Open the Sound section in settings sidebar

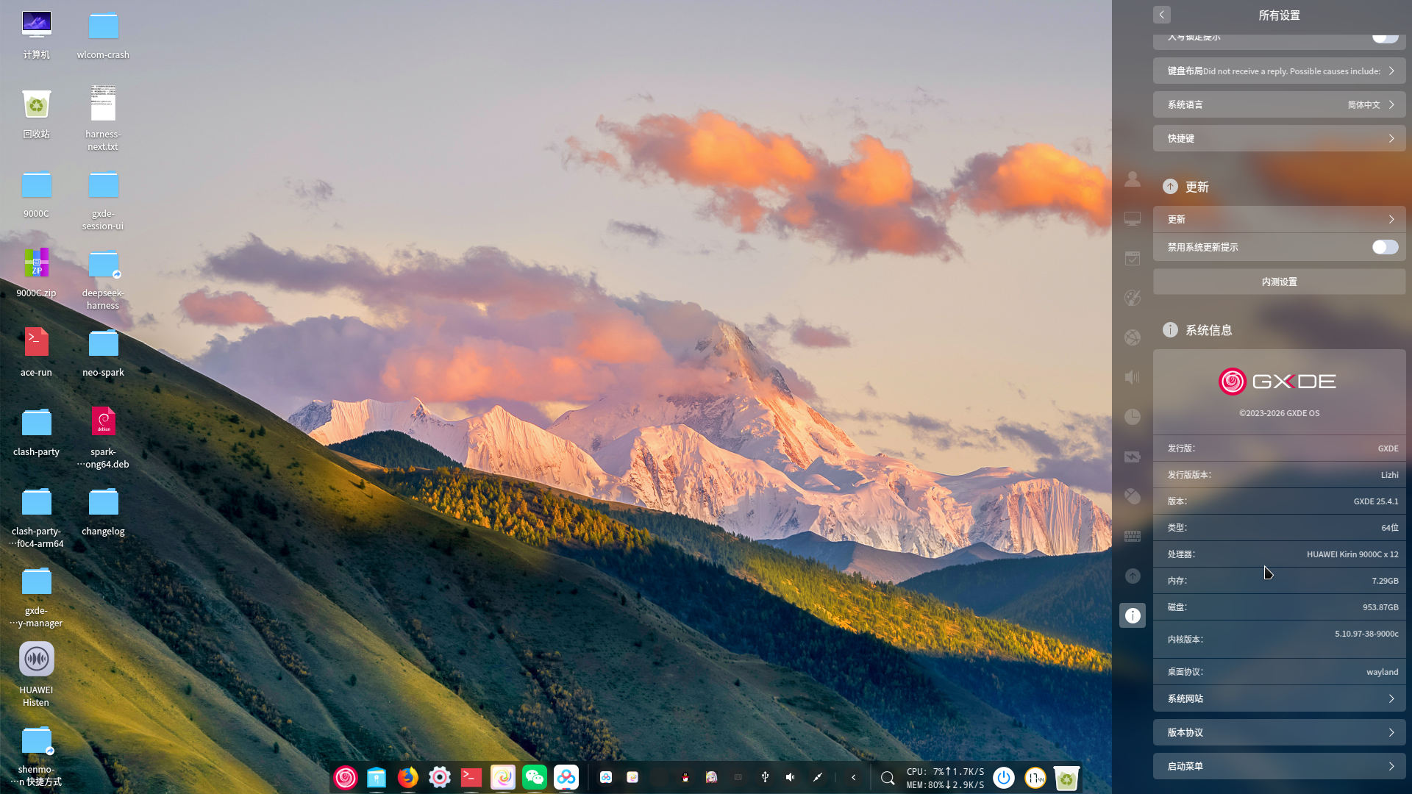tap(1133, 377)
